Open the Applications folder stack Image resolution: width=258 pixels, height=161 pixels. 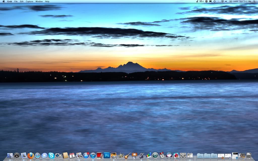(200, 155)
